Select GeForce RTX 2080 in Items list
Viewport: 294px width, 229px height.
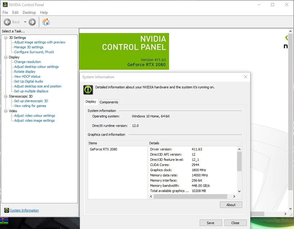pos(103,149)
